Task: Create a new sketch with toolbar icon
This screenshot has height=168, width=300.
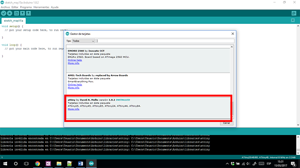Action: click(17, 13)
